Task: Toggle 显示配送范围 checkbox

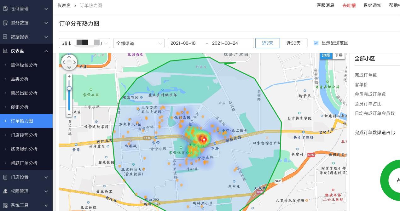Action: coord(316,43)
